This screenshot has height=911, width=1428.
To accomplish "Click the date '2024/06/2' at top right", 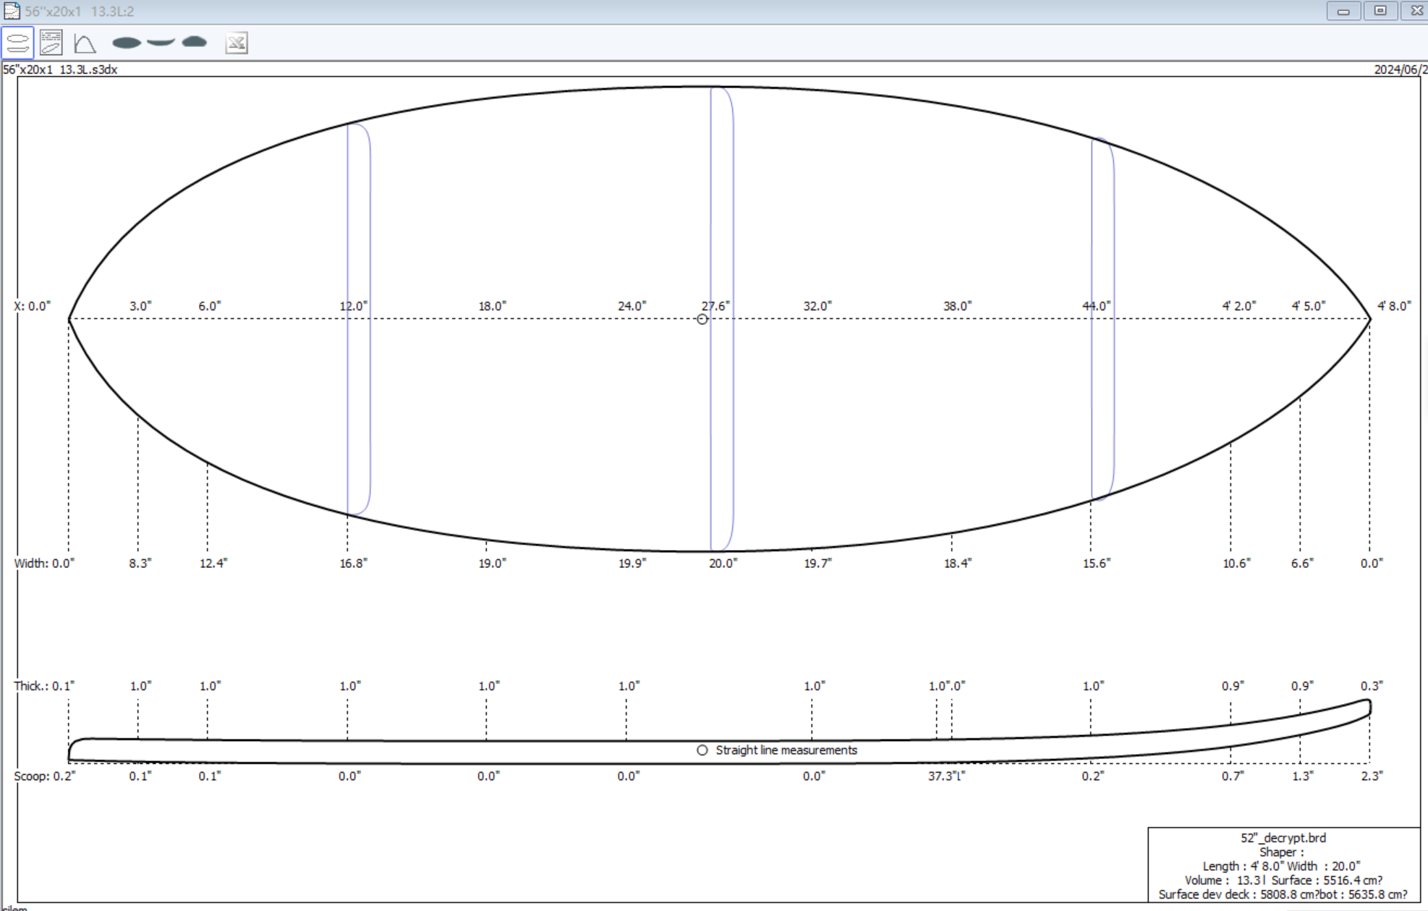I will click(1401, 69).
